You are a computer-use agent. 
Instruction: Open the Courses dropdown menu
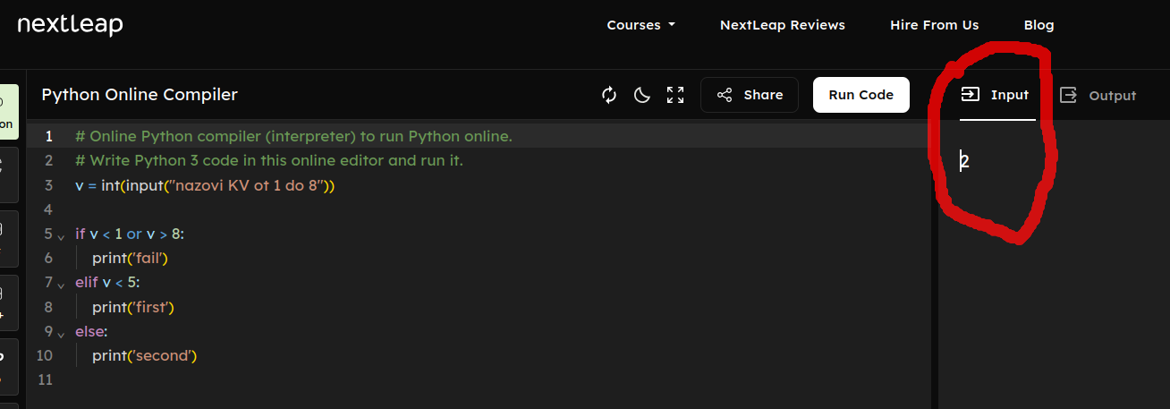tap(640, 25)
